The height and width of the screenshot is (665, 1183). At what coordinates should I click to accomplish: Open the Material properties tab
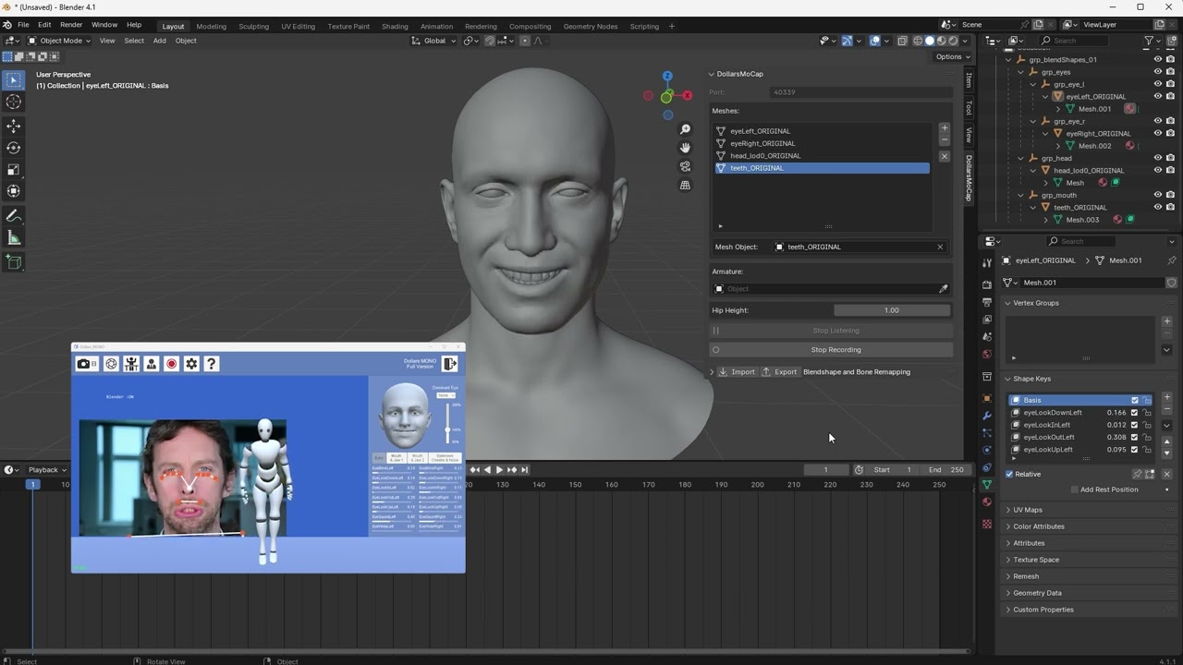987,502
